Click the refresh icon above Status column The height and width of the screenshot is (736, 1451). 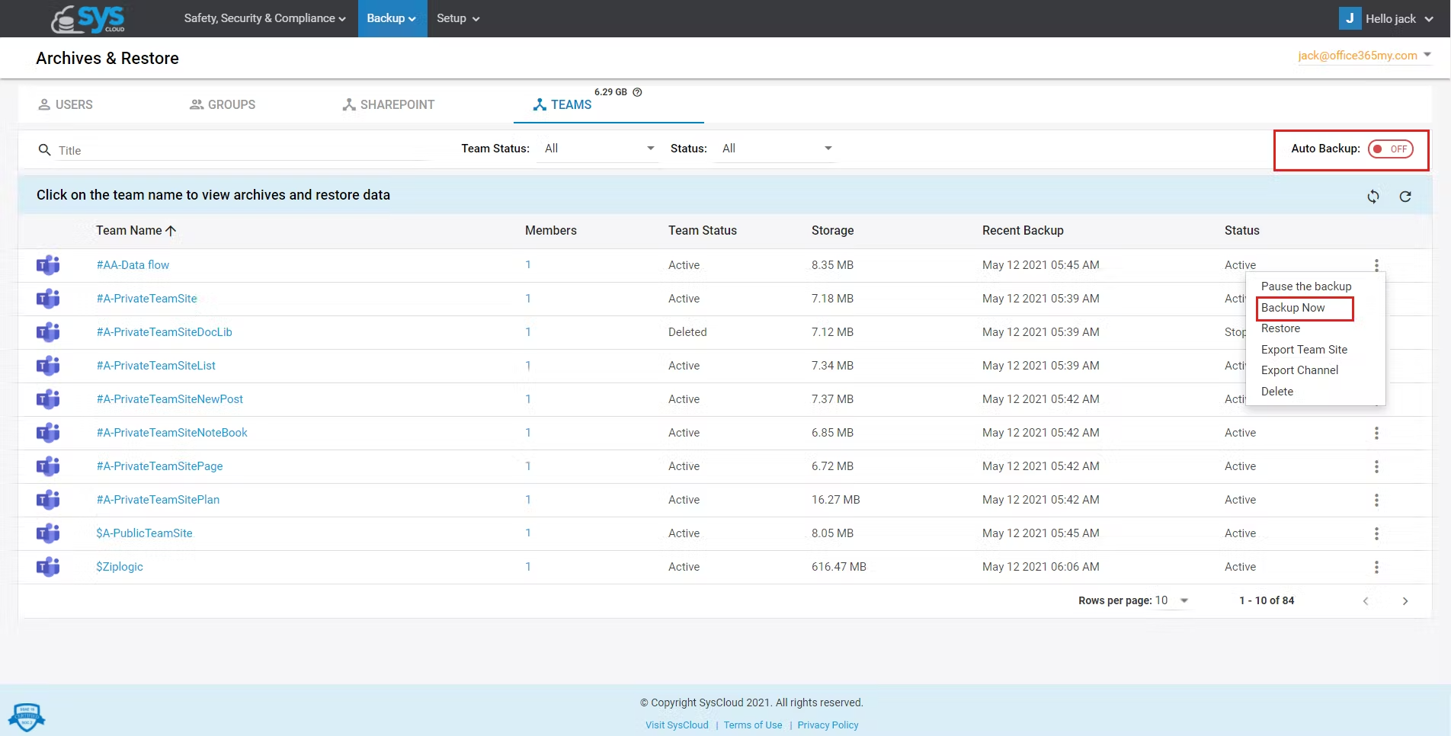1405,197
